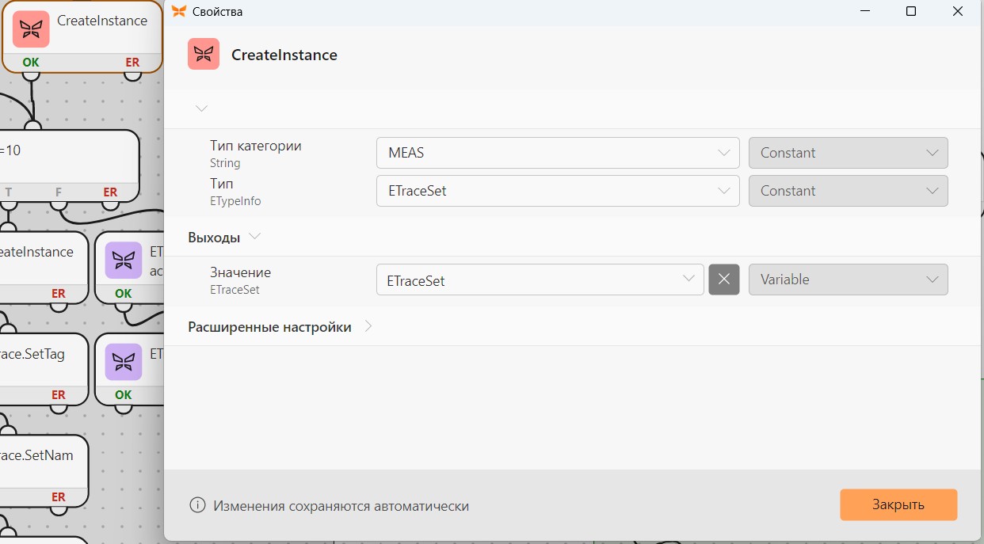Open Constant mode dropdown for Тип категории
Image resolution: width=984 pixels, height=544 pixels.
[x=848, y=153]
